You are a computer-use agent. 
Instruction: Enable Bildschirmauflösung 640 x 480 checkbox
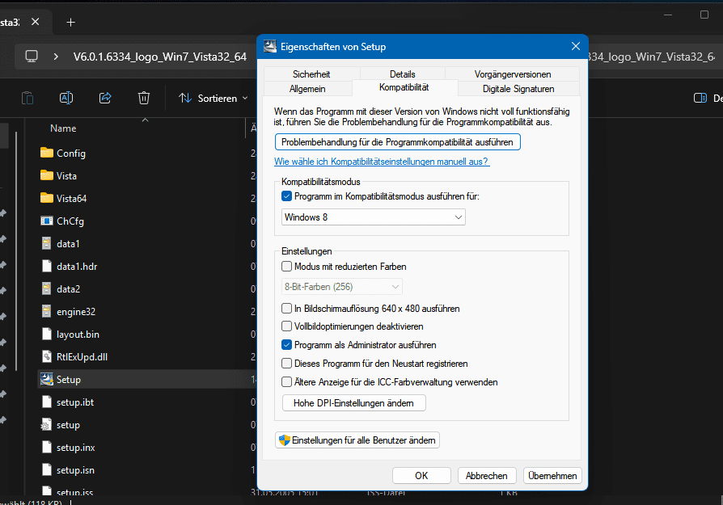[x=286, y=309]
